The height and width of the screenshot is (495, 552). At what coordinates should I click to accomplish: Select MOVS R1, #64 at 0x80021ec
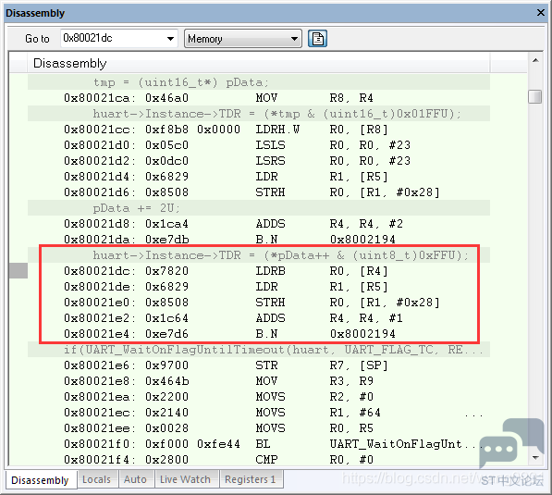point(259,413)
